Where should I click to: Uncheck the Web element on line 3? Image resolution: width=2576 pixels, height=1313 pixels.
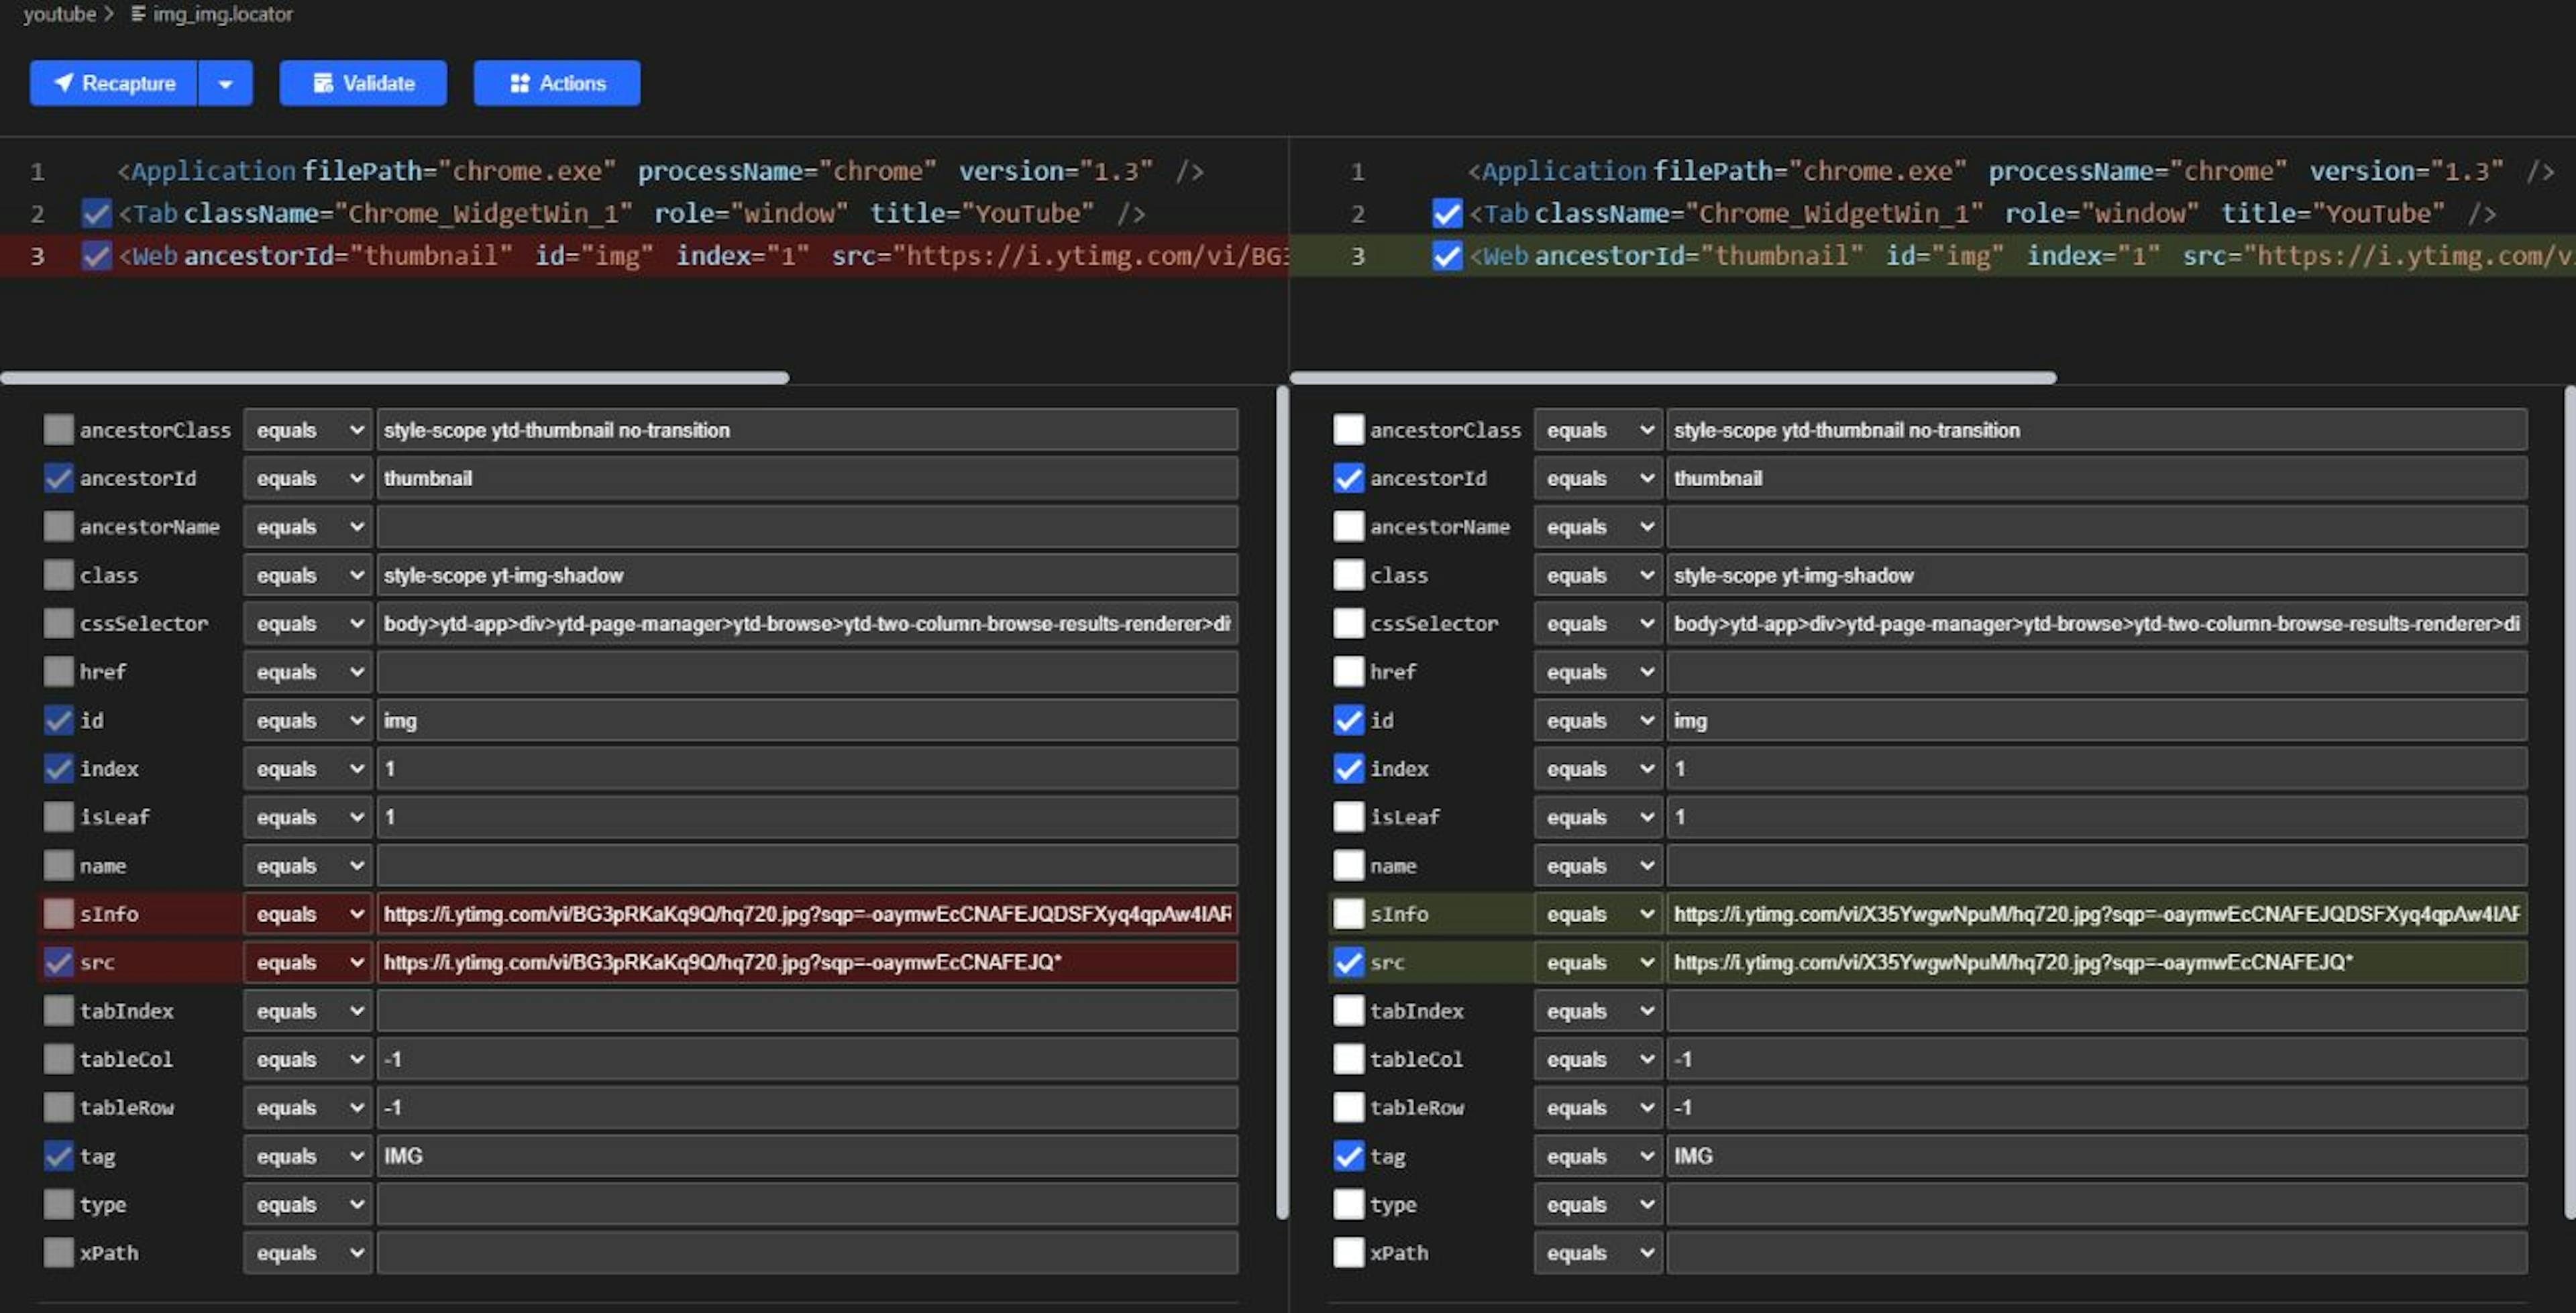pyautogui.click(x=96, y=255)
